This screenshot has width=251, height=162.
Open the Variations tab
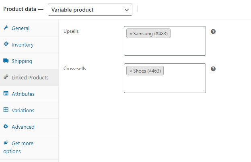click(x=23, y=110)
